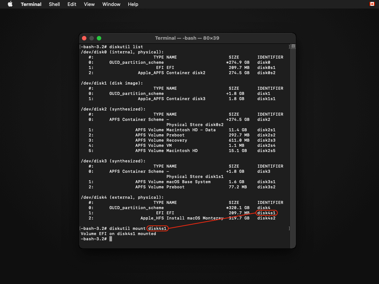Click the split pane icon in terminal corner
The image size is (379, 284).
tap(293, 46)
